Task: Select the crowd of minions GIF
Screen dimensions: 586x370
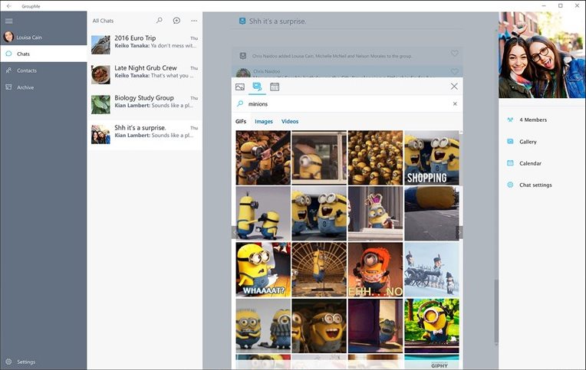Action: coord(375,158)
